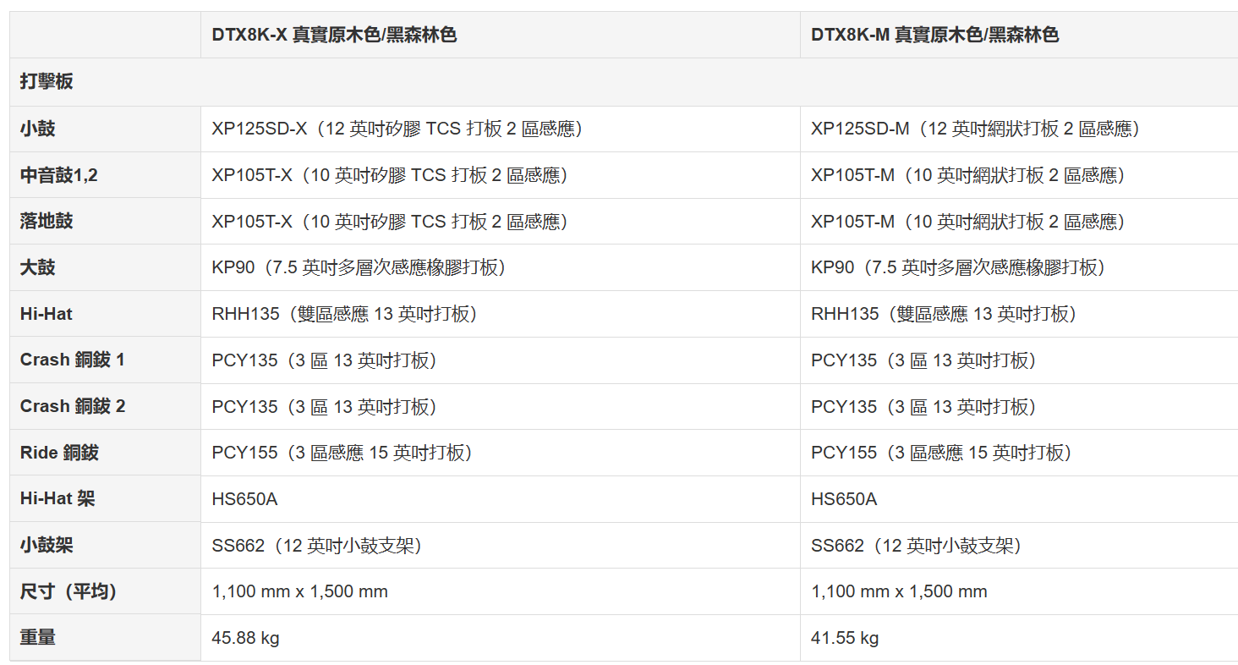Click the Crash 銅鈸 1 row label
Image resolution: width=1238 pixels, height=665 pixels.
(x=73, y=360)
